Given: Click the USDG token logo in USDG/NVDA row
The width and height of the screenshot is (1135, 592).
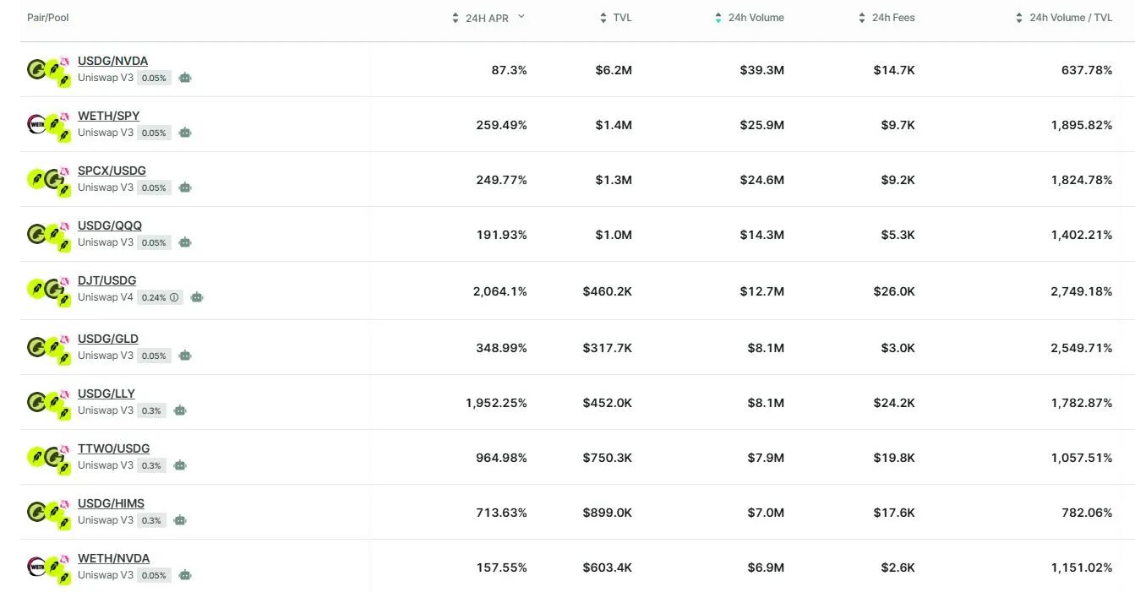Looking at the screenshot, I should click(x=37, y=69).
